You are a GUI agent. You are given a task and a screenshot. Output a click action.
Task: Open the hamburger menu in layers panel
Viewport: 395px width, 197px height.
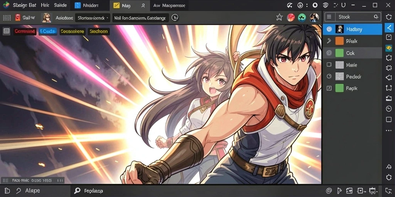[329, 17]
